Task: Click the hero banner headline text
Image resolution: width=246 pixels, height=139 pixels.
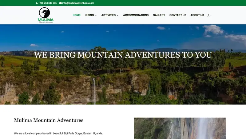Action: (x=123, y=55)
